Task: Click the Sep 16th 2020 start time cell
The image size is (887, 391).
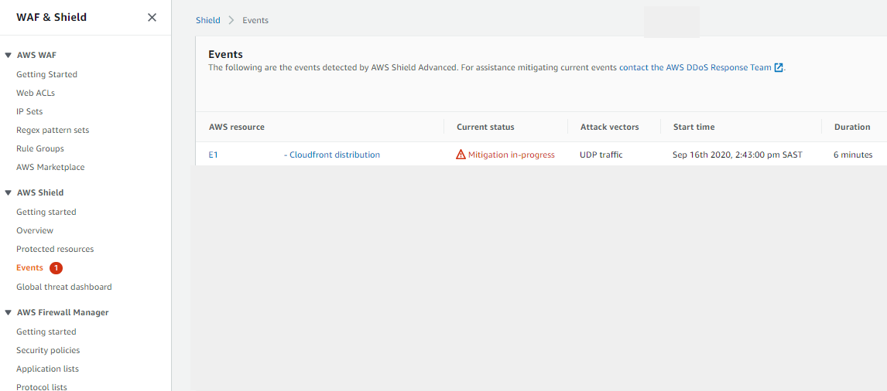Action: click(738, 155)
